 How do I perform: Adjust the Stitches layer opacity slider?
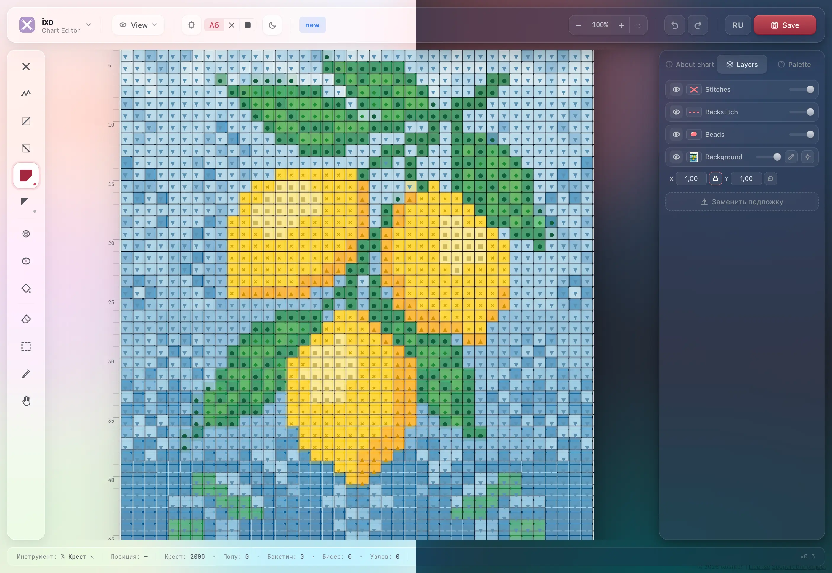coord(802,89)
